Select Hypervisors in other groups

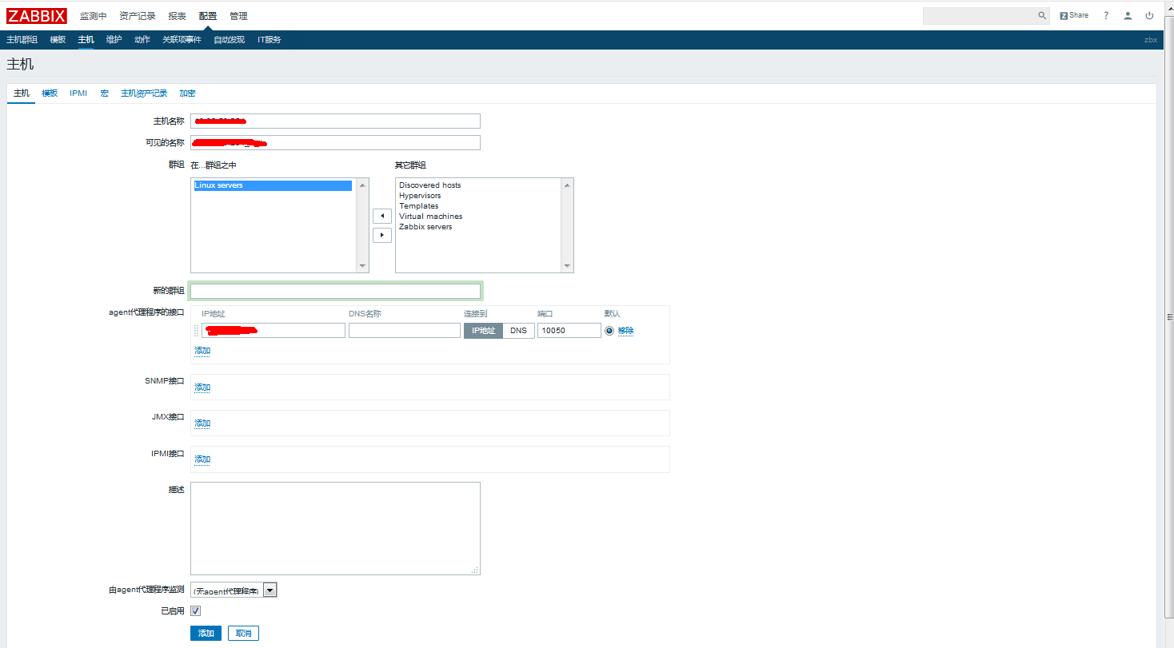point(420,196)
